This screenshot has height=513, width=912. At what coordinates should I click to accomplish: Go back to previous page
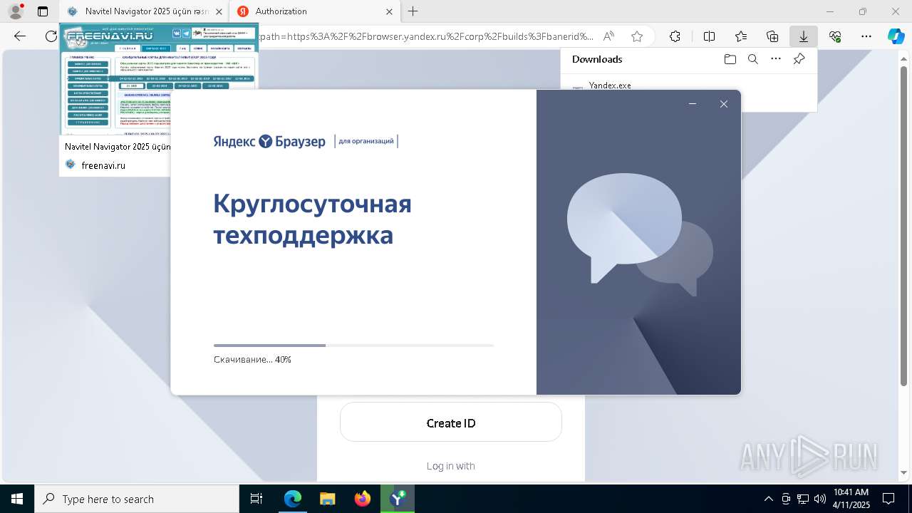coord(20,36)
